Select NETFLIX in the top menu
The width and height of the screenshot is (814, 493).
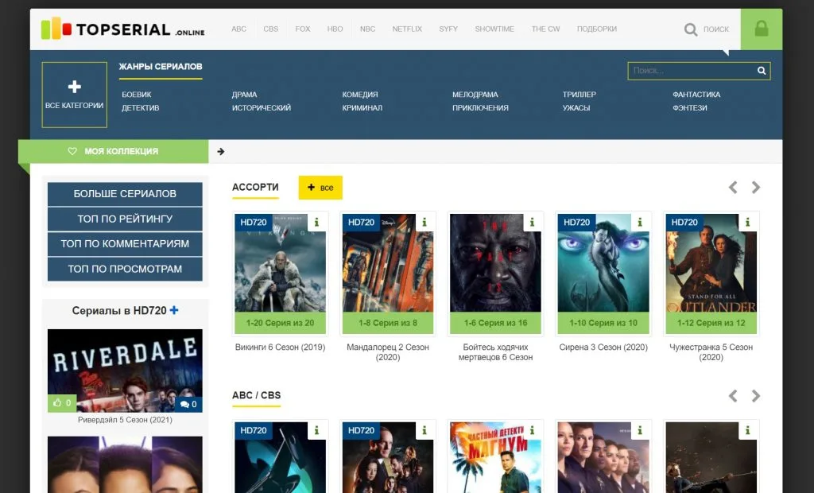click(407, 29)
